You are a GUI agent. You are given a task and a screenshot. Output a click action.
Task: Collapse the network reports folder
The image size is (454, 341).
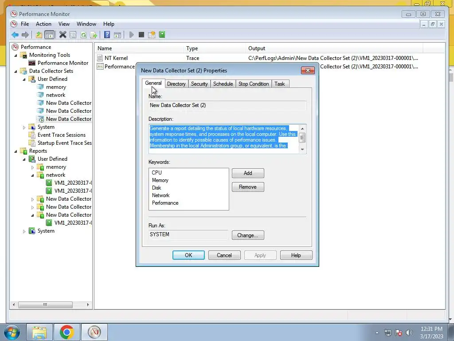pyautogui.click(x=32, y=175)
